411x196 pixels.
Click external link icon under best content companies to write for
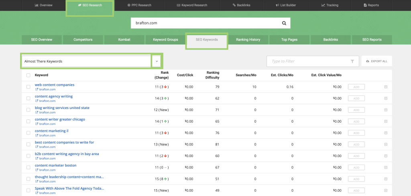(x=37, y=147)
